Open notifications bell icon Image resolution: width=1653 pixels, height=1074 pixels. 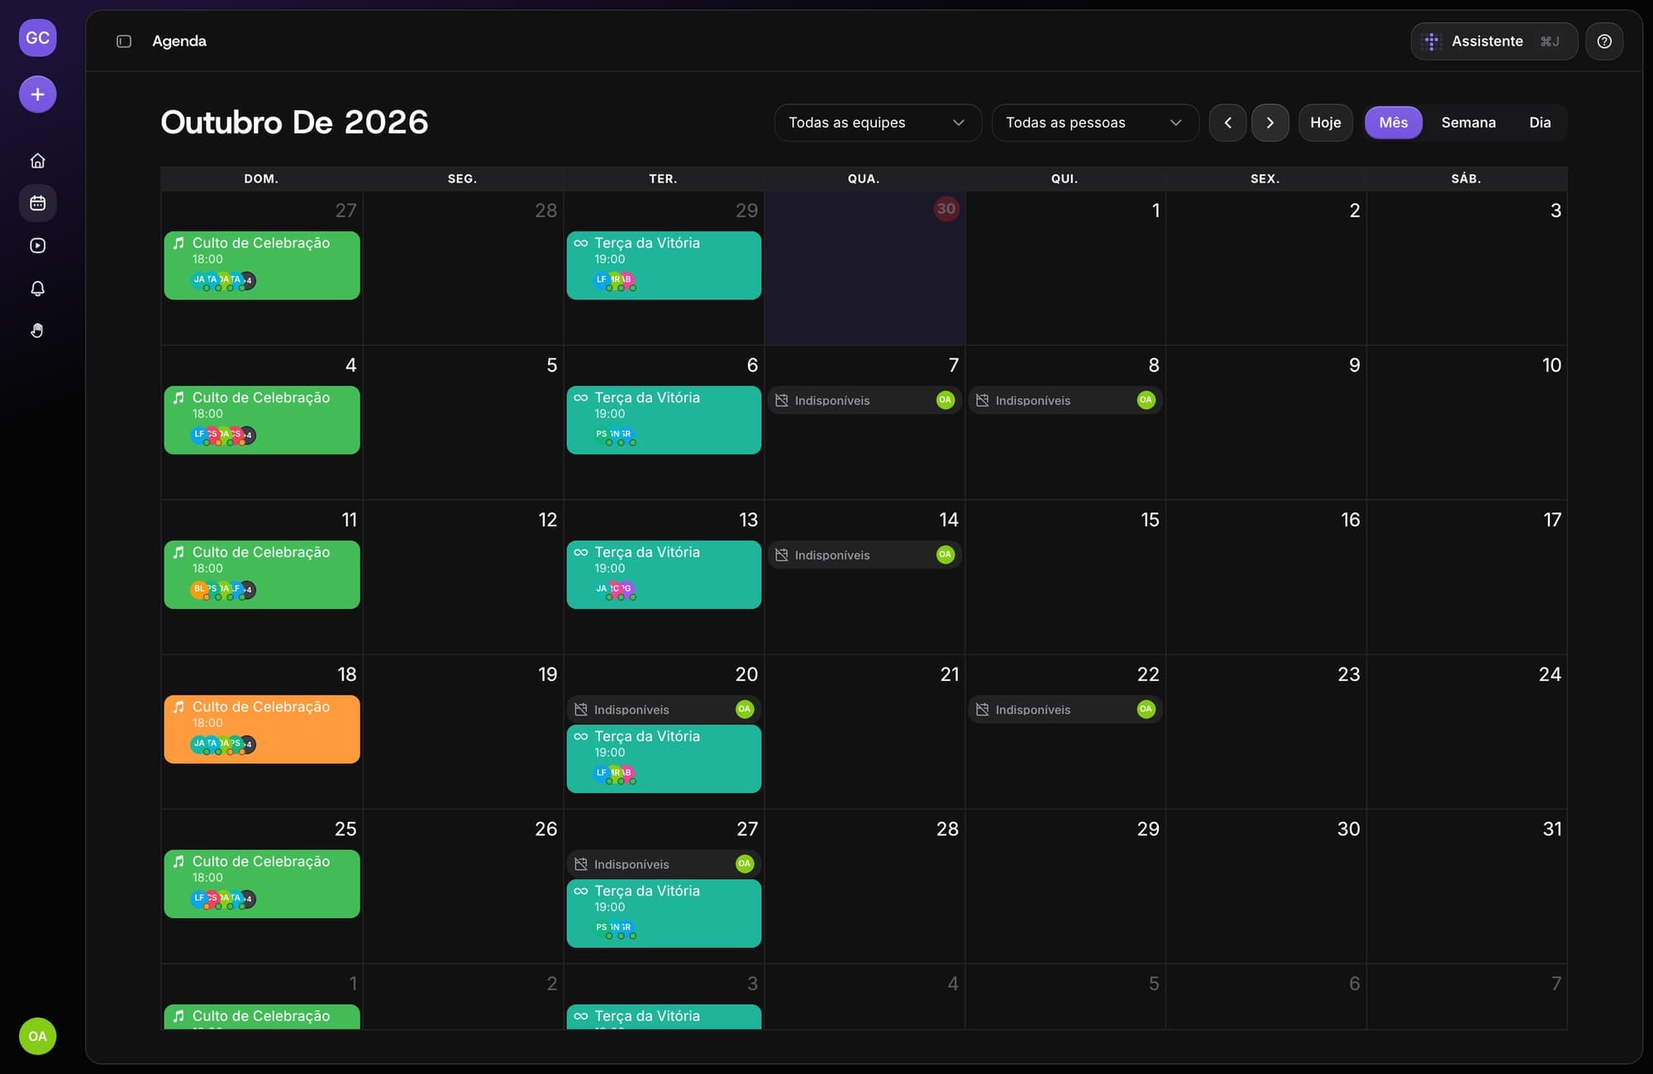click(37, 288)
